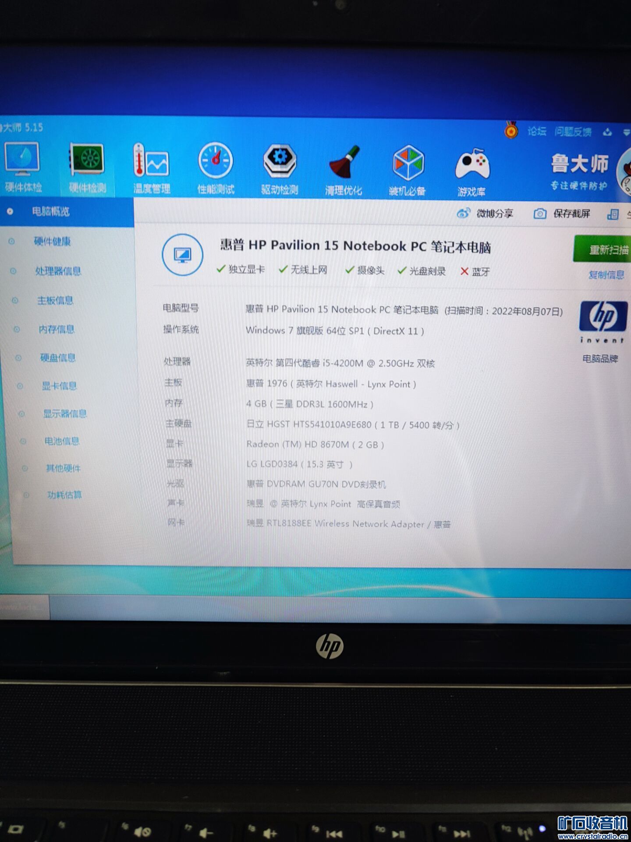This screenshot has width=631, height=842.
Task: Click the computer monitor overview icon
Action: (x=182, y=255)
